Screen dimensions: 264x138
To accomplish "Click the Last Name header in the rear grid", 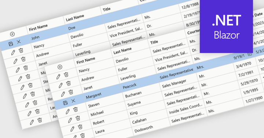I will pos(75,18).
